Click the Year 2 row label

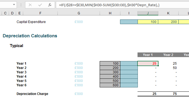point(21,68)
